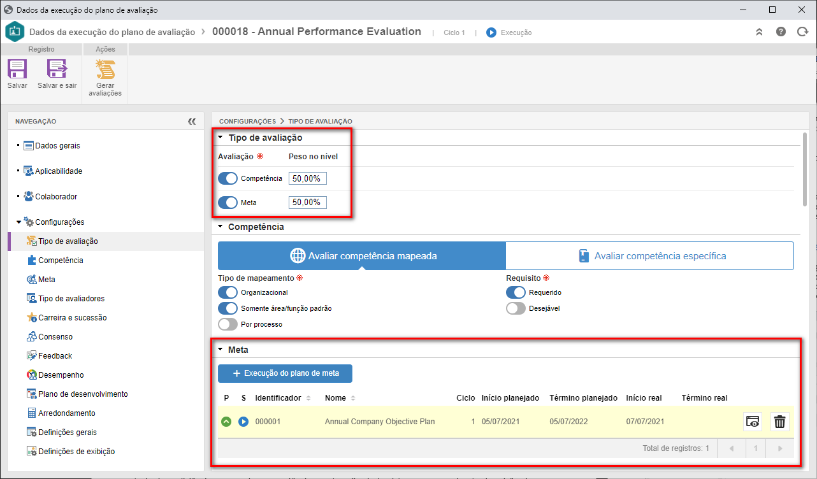817x479 pixels.
Task: Click the Início real date 07/07/2021
Action: click(645, 422)
